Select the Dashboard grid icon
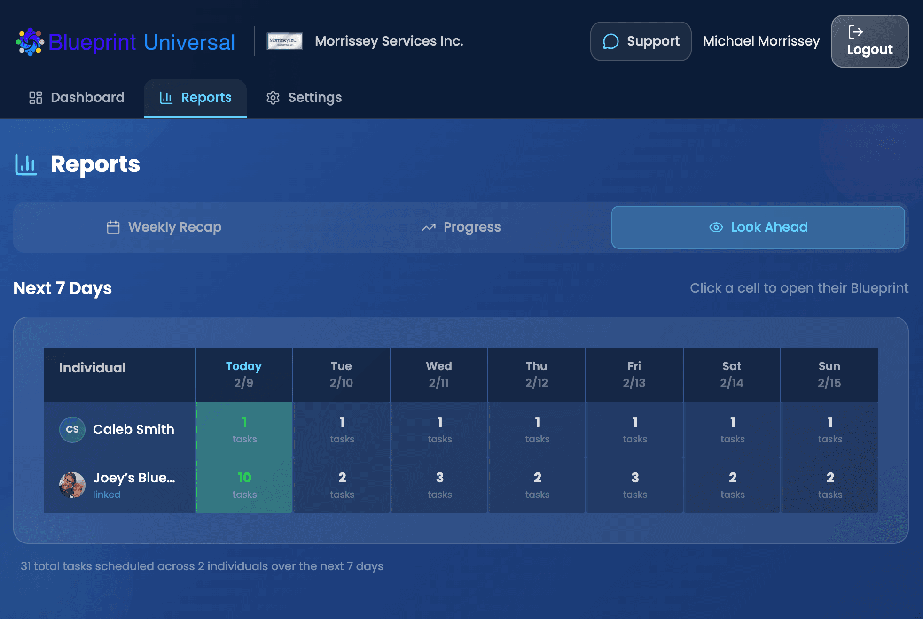Screen dimensions: 923x619 pyautogui.click(x=36, y=97)
